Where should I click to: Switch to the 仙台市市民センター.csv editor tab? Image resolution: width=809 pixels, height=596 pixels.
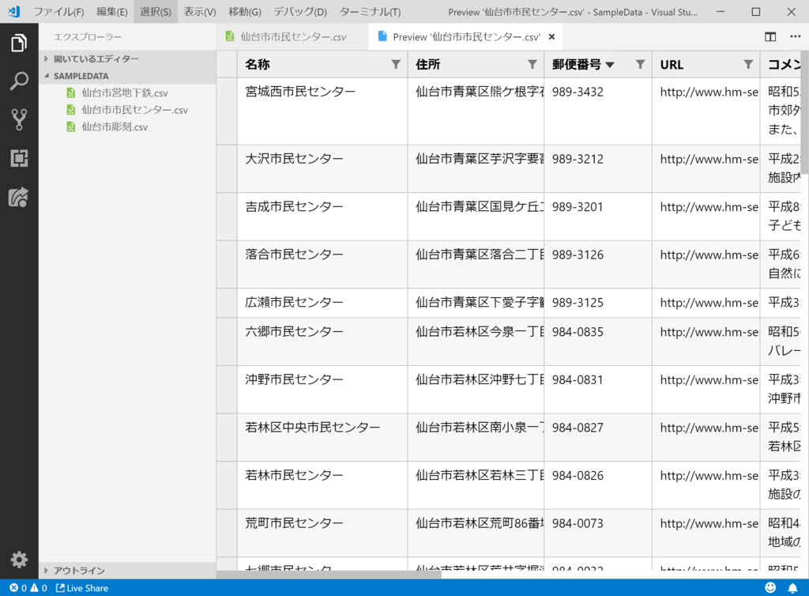coord(292,36)
